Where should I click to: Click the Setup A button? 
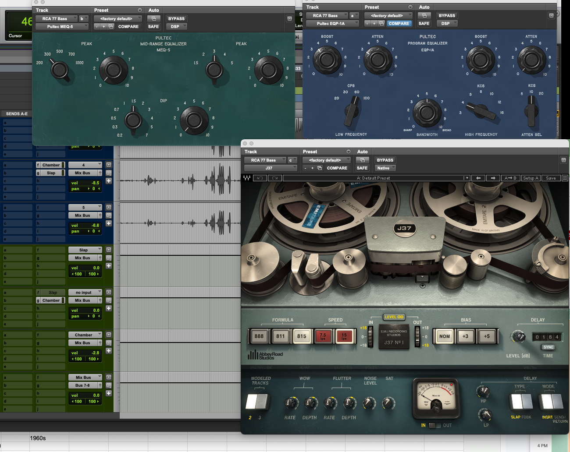coord(531,178)
